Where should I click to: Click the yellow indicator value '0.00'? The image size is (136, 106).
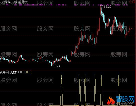(x=29, y=72)
